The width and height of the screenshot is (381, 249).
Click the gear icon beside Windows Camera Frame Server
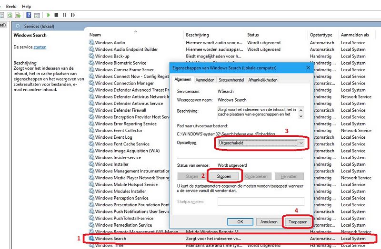point(91,69)
